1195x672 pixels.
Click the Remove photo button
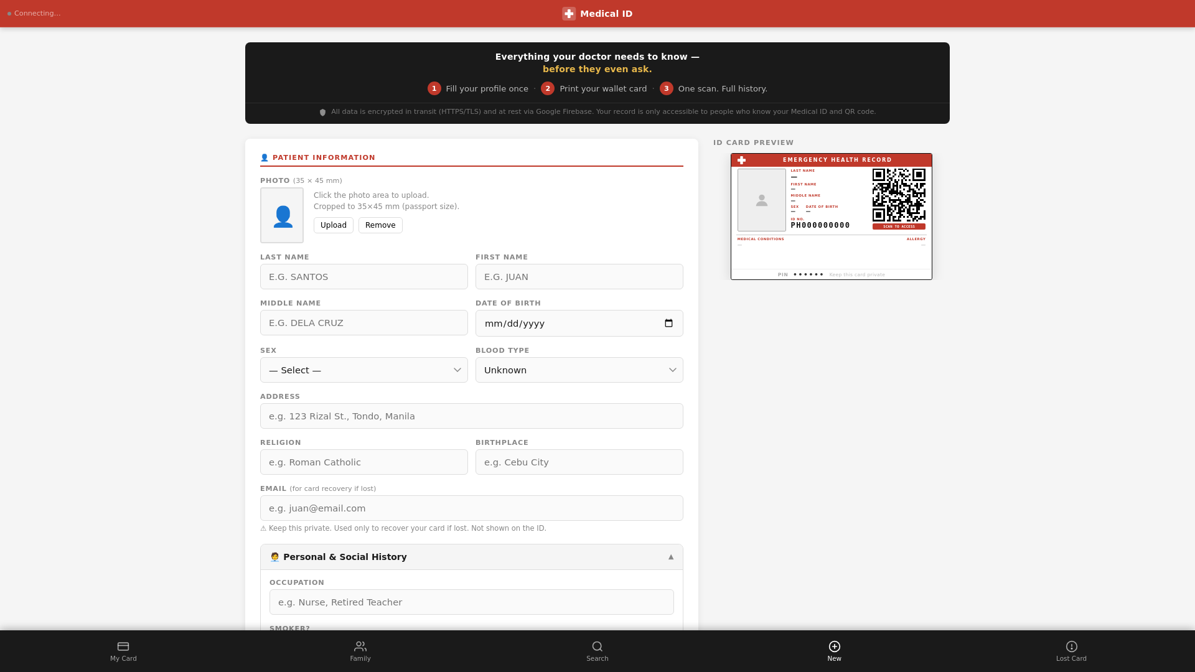click(380, 225)
